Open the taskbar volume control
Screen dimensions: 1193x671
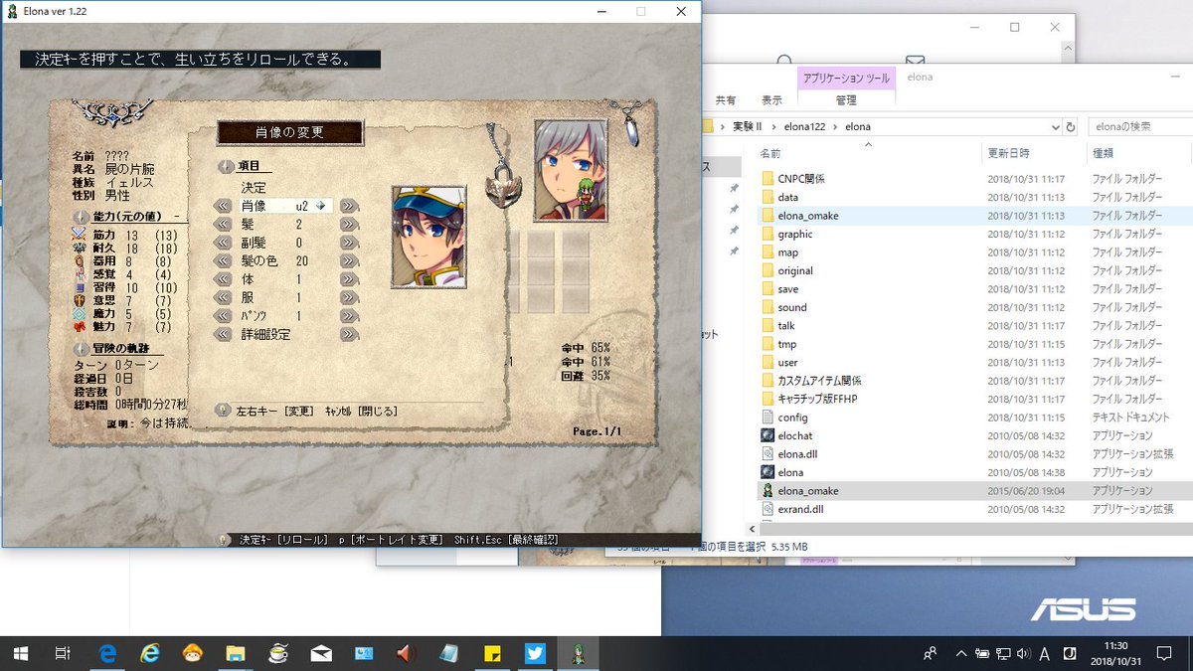[1022, 653]
